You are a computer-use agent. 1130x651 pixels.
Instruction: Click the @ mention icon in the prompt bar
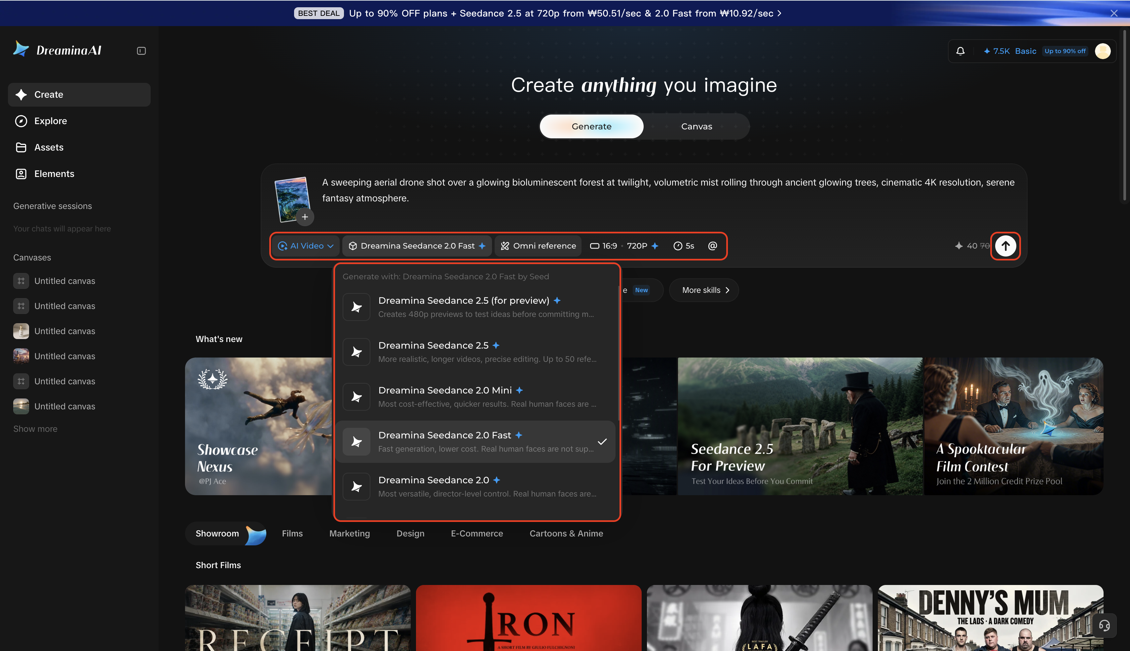(712, 246)
